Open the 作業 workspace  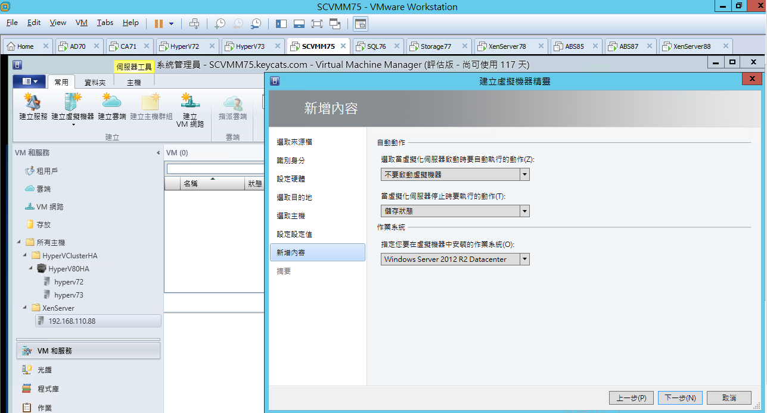pos(88,408)
